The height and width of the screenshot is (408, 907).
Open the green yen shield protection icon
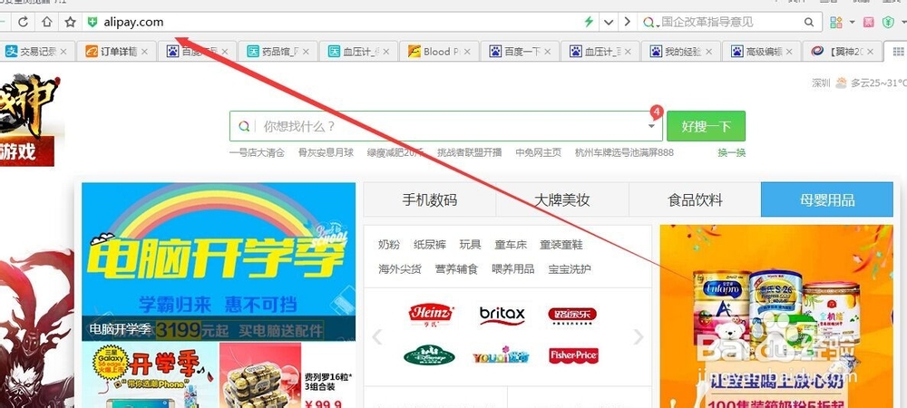tap(889, 23)
